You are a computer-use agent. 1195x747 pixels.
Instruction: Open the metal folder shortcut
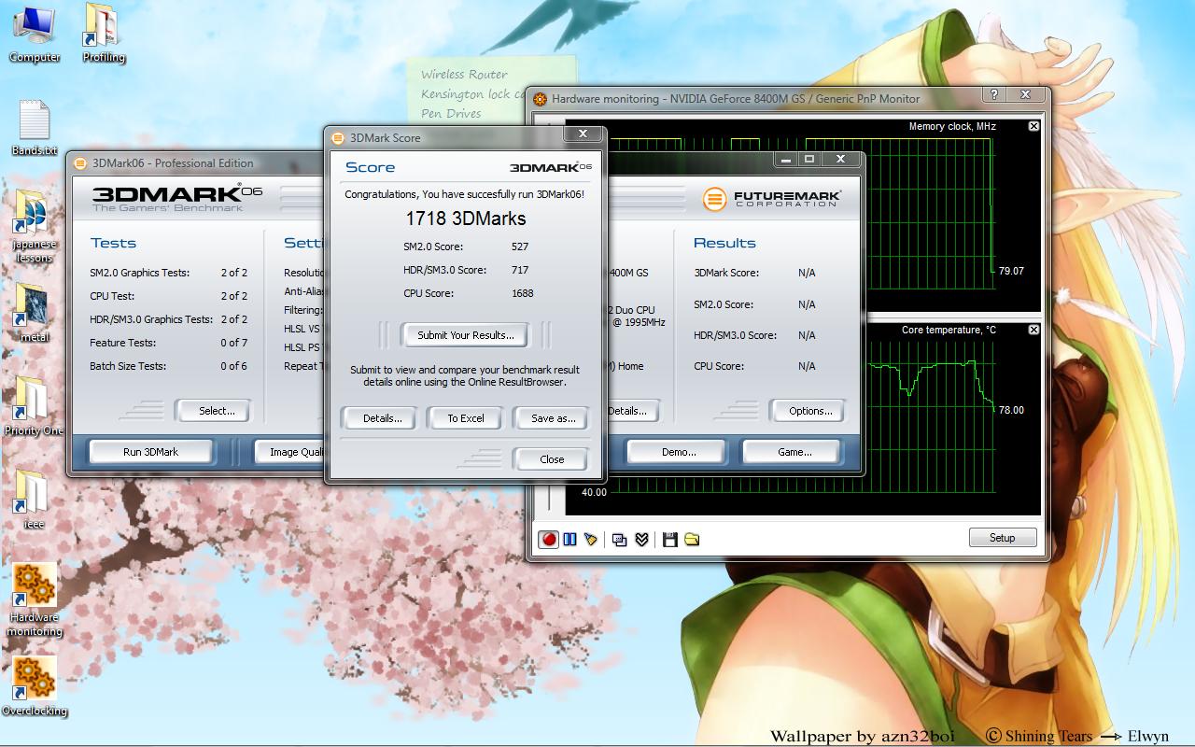click(35, 313)
